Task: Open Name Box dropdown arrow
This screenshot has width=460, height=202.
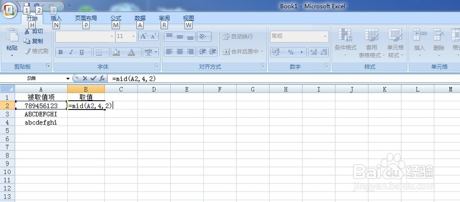Action: coord(68,79)
